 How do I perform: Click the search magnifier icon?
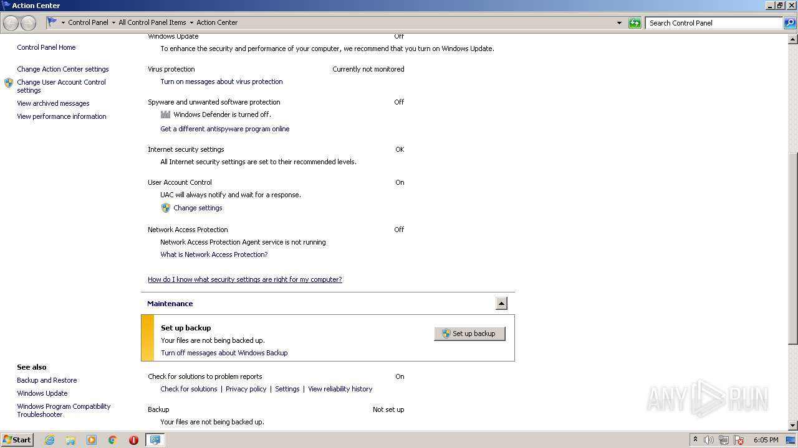point(790,23)
